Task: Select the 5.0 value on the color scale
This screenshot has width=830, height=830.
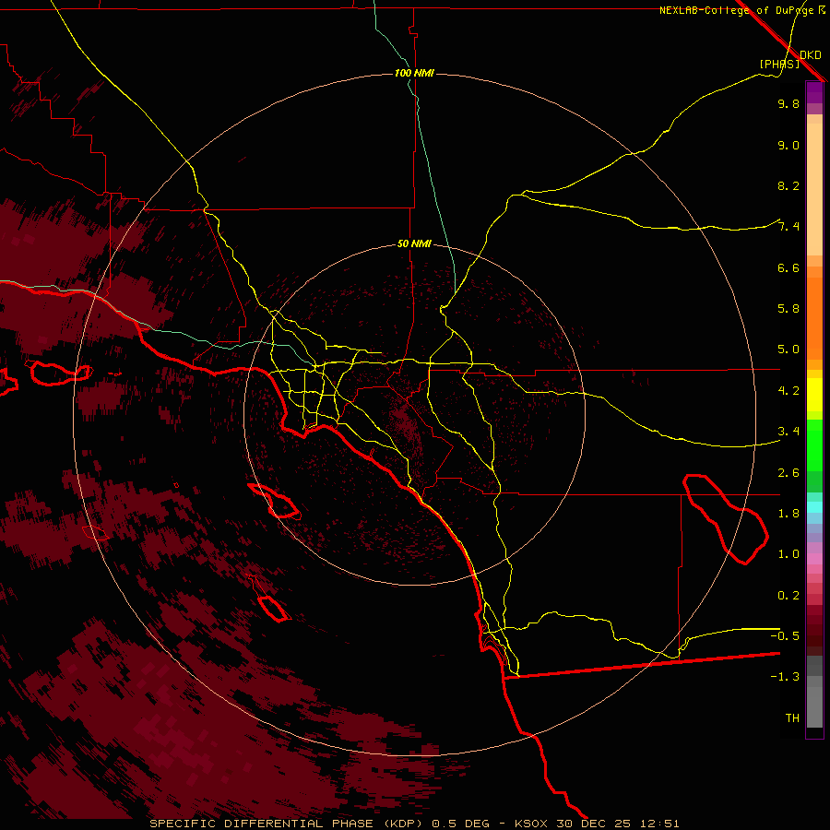Action: (788, 350)
